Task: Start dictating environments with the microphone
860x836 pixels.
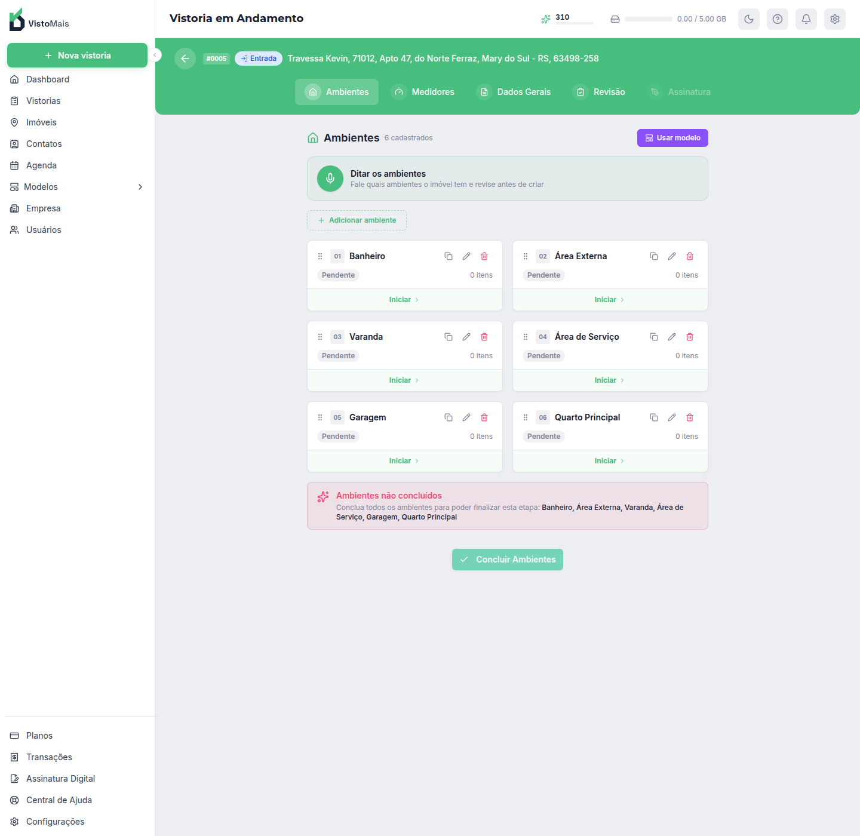Action: point(330,179)
